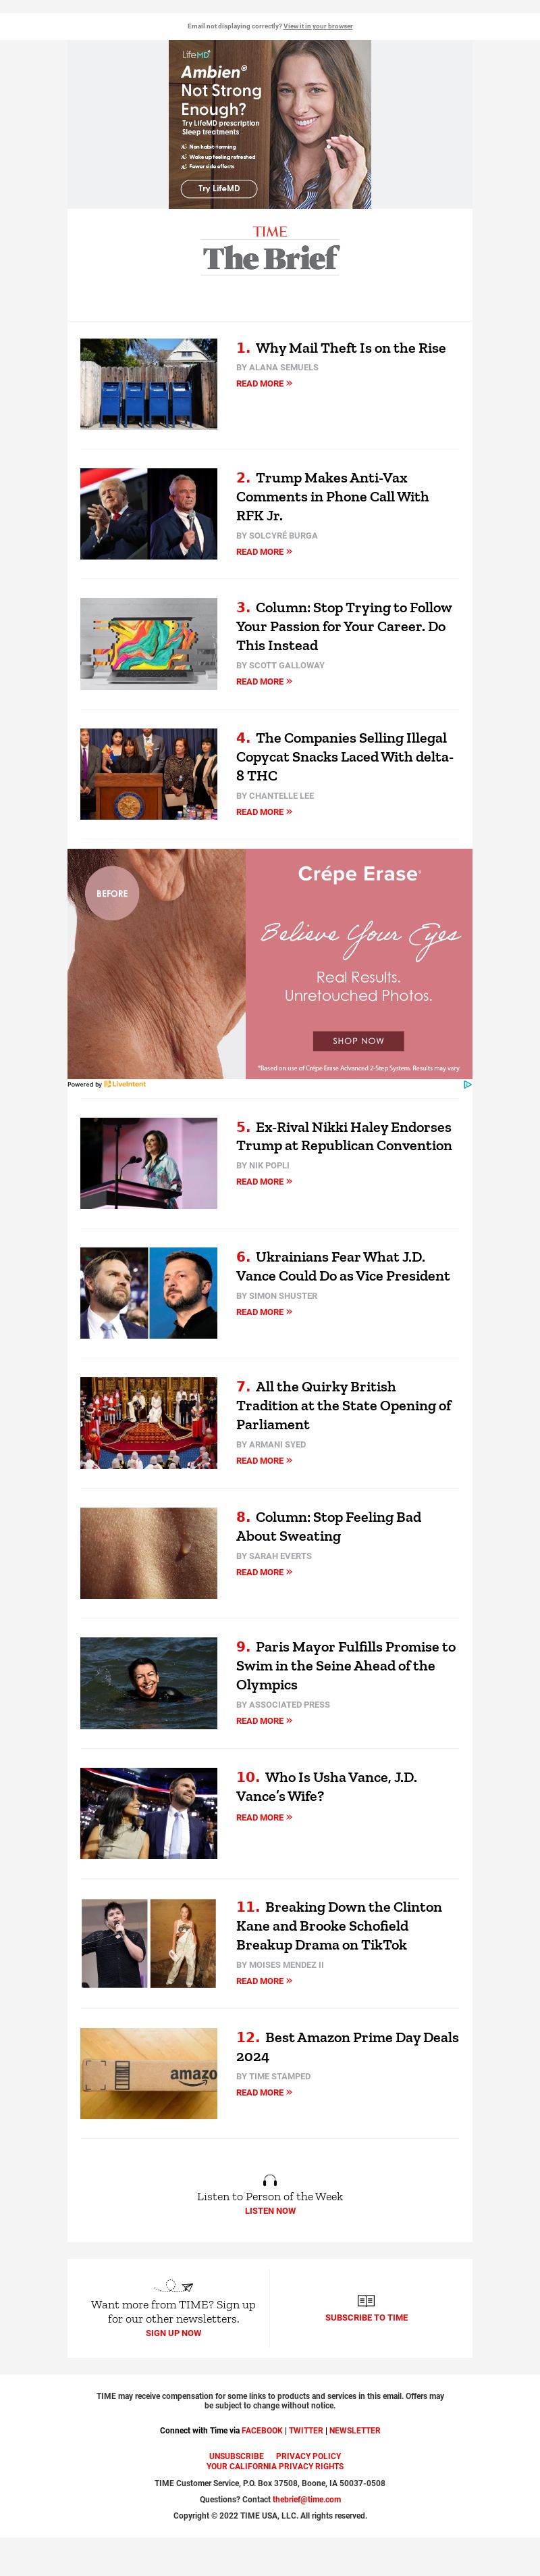
Task: Open the FACEBOOK link in footer
Action: pyautogui.click(x=261, y=2430)
